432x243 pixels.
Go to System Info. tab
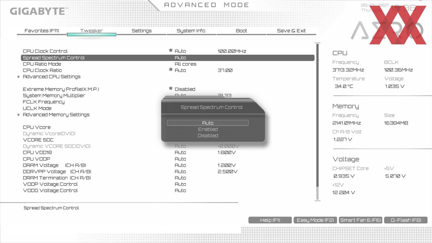tap(191, 31)
